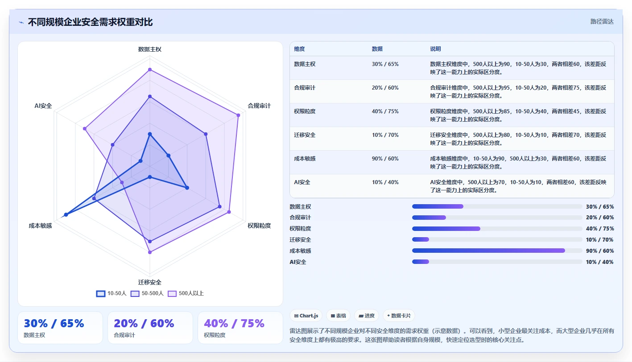Click the 说明 table column header
Image resolution: width=632 pixels, height=362 pixels.
pos(435,49)
